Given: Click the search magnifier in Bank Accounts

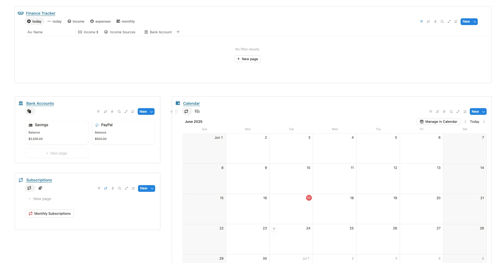Looking at the screenshot, I should coord(119,112).
